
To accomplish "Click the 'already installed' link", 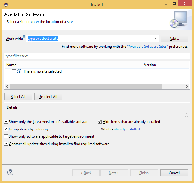I will [x=127, y=129].
